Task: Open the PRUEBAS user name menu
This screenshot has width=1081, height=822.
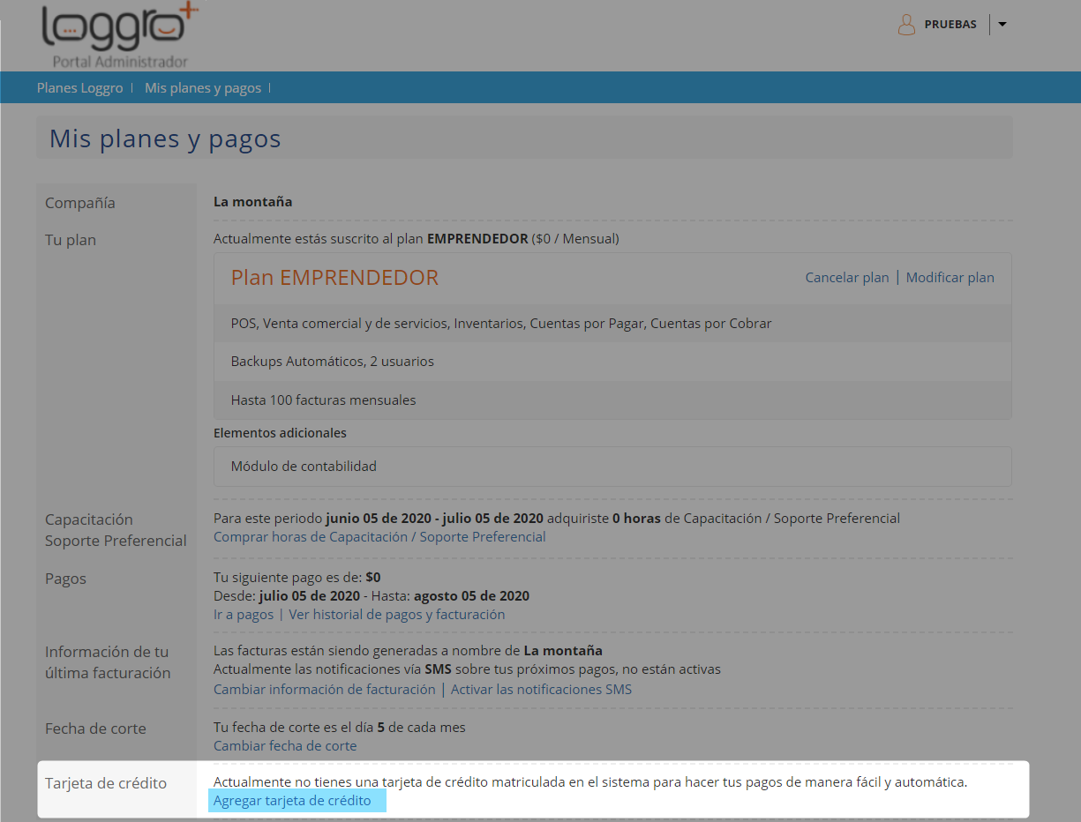Action: 950,25
